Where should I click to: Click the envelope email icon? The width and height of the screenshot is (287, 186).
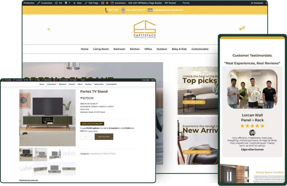point(150,10)
